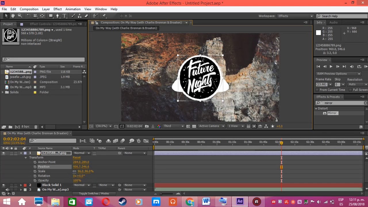Screen dimensions: 368x207
Task: Click Toggle Switches / Modes button
Action: [94, 193]
